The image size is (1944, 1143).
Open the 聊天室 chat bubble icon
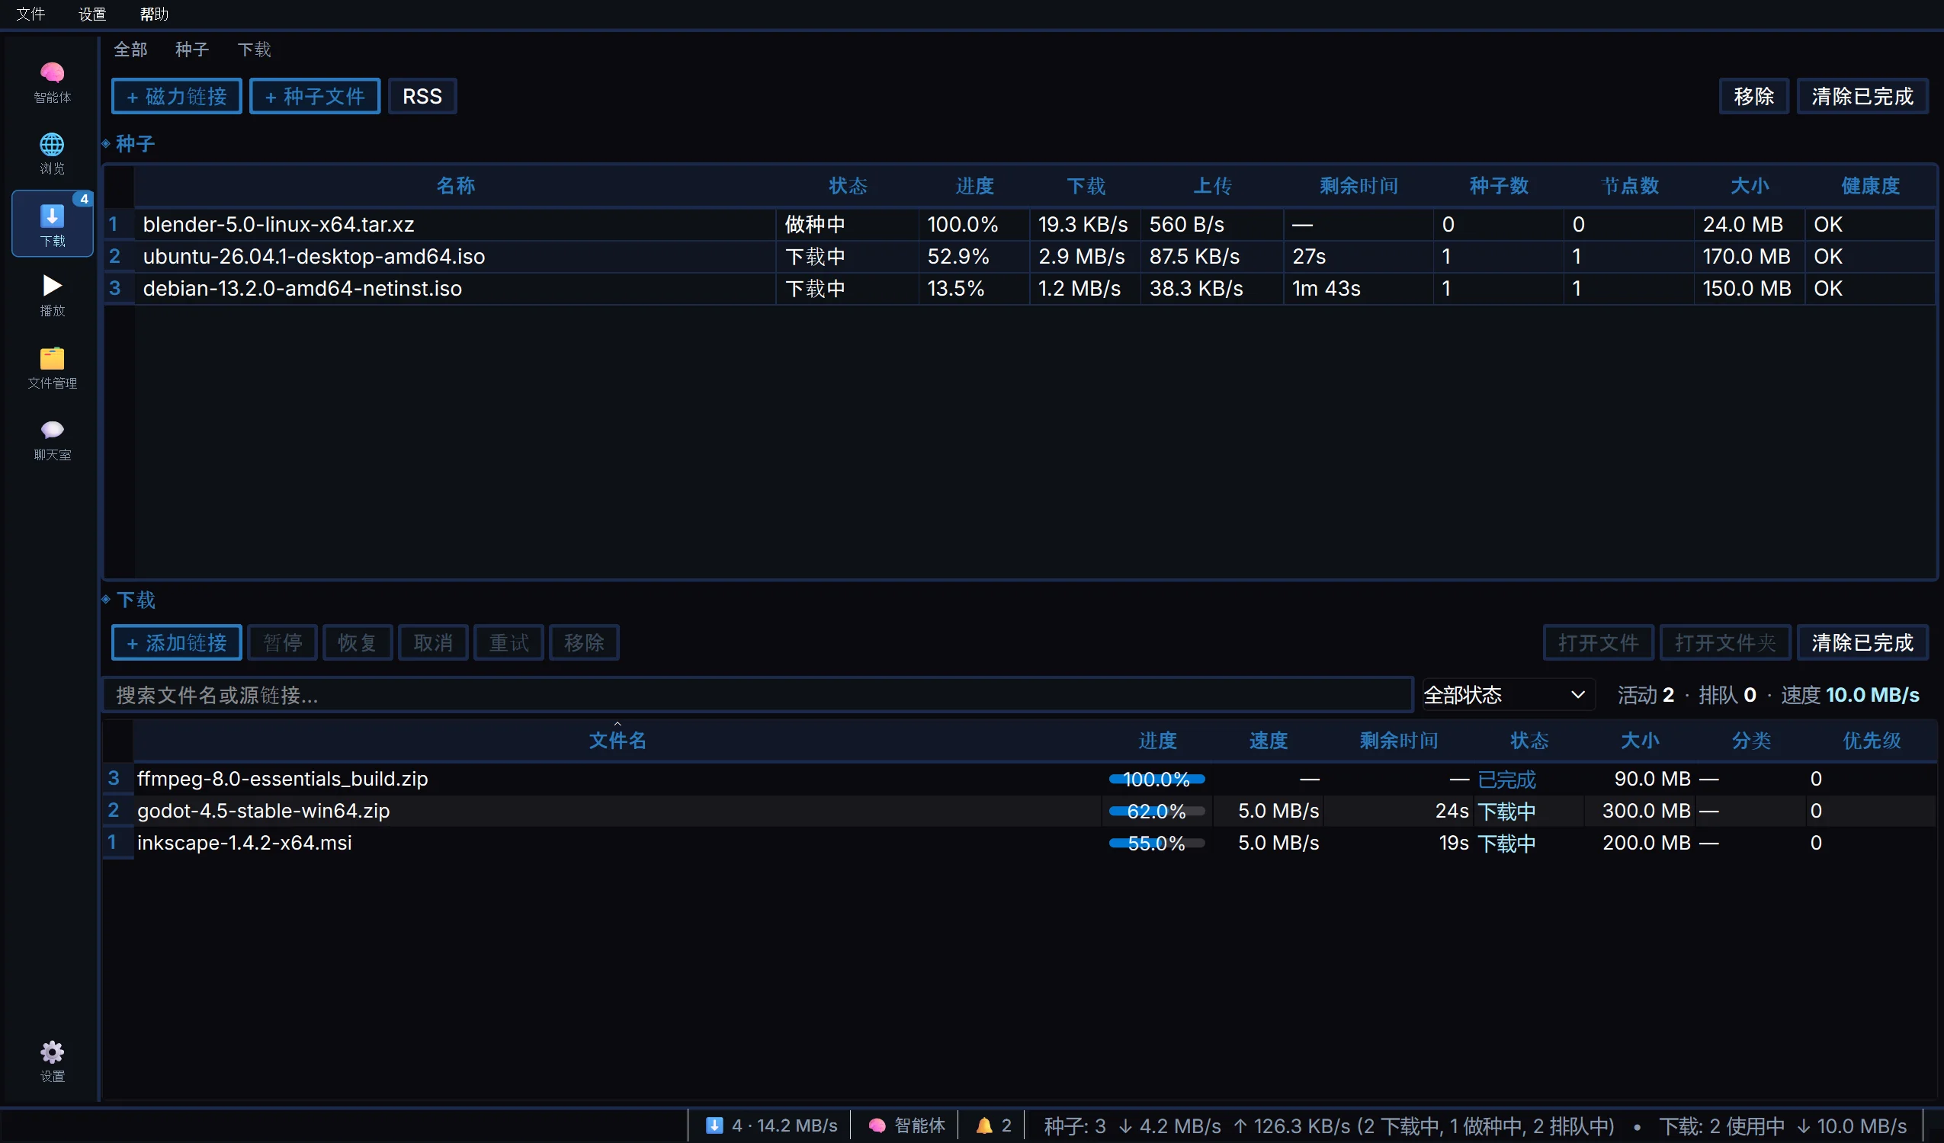(52, 440)
